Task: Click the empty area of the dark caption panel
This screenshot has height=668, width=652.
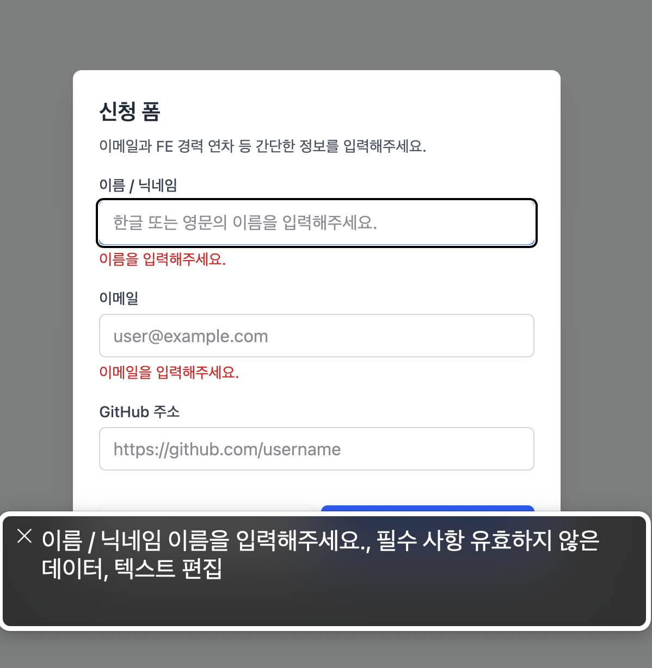Action: [381, 604]
